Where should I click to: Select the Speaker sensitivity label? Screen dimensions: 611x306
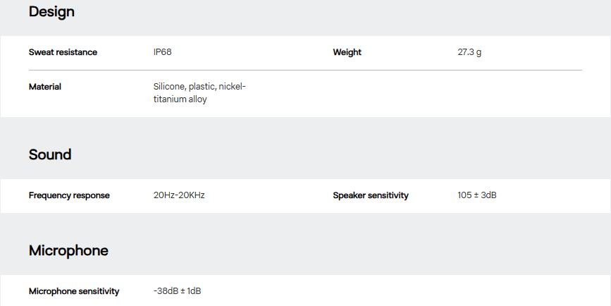coord(371,195)
